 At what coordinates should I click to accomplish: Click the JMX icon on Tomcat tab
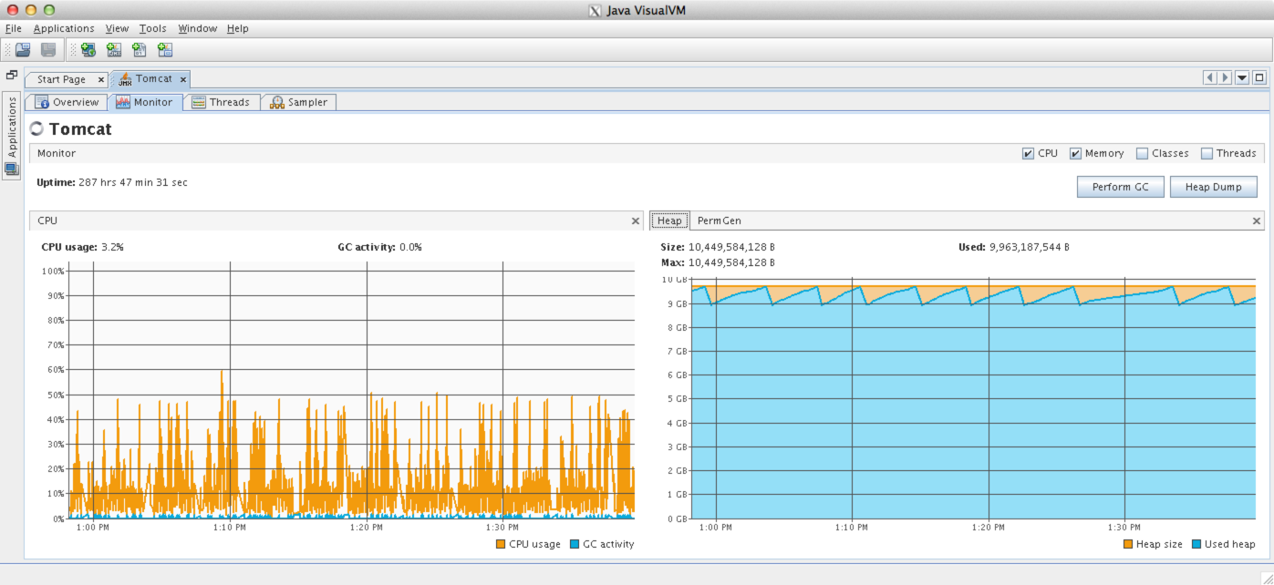point(125,79)
